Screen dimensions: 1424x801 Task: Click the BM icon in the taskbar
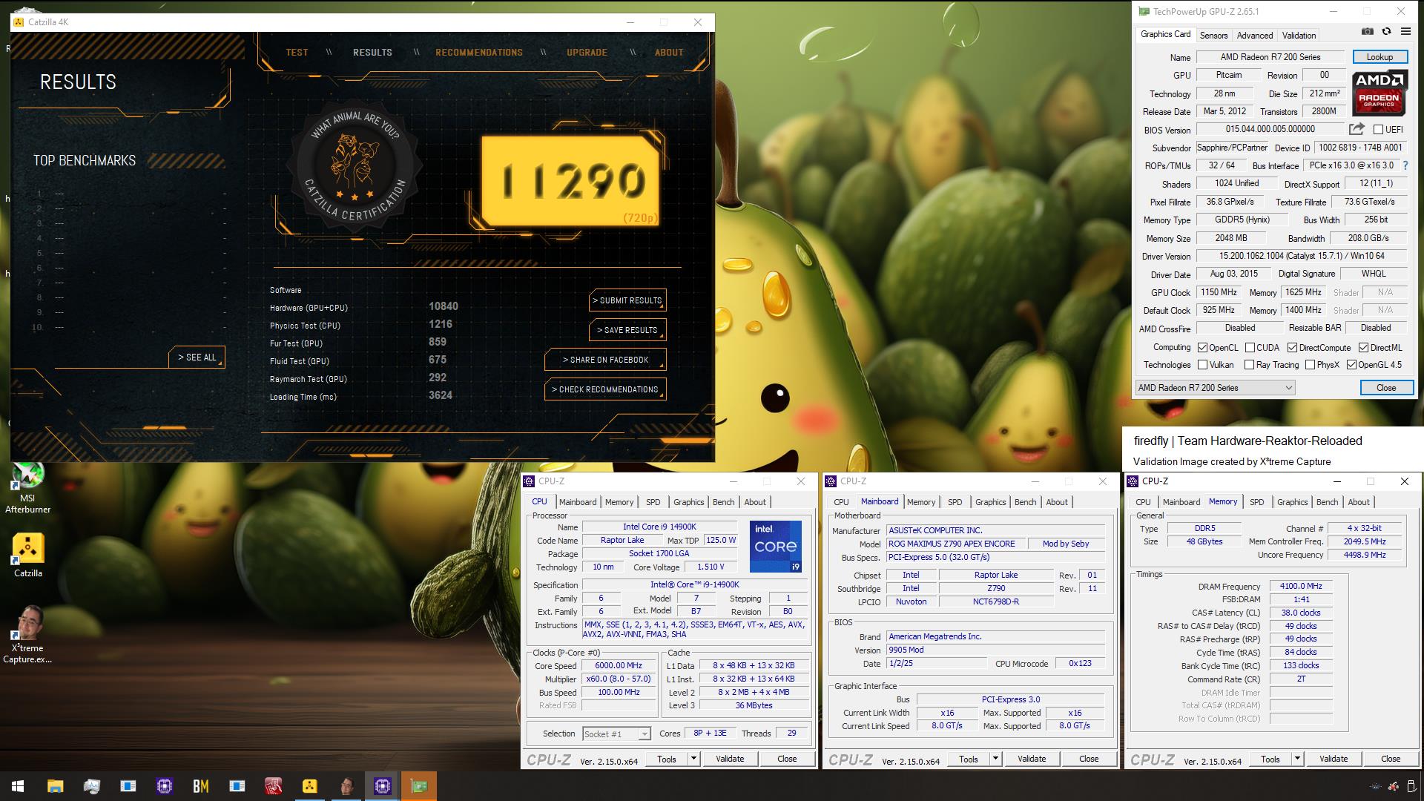click(200, 786)
